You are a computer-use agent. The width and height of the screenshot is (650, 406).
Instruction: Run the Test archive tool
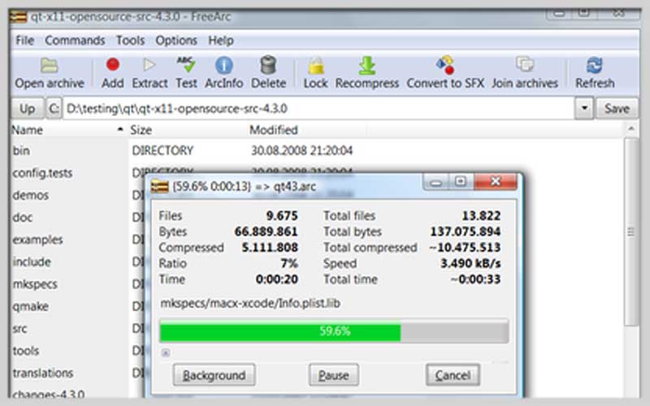186,73
